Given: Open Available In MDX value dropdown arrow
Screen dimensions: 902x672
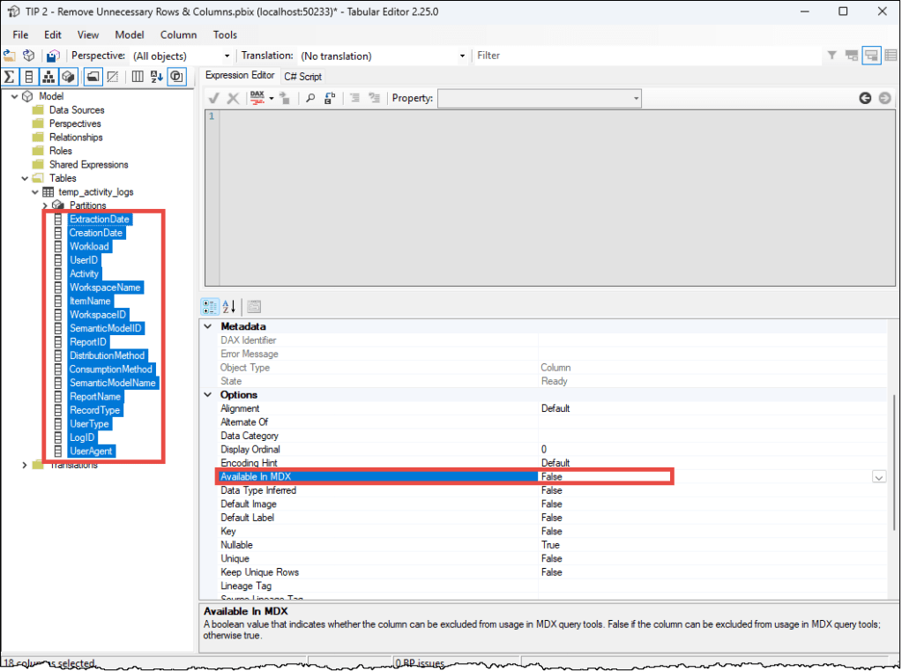Looking at the screenshot, I should pyautogui.click(x=878, y=476).
